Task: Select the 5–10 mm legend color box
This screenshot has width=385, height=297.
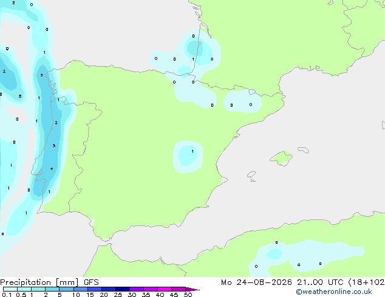Action: (x=66, y=289)
